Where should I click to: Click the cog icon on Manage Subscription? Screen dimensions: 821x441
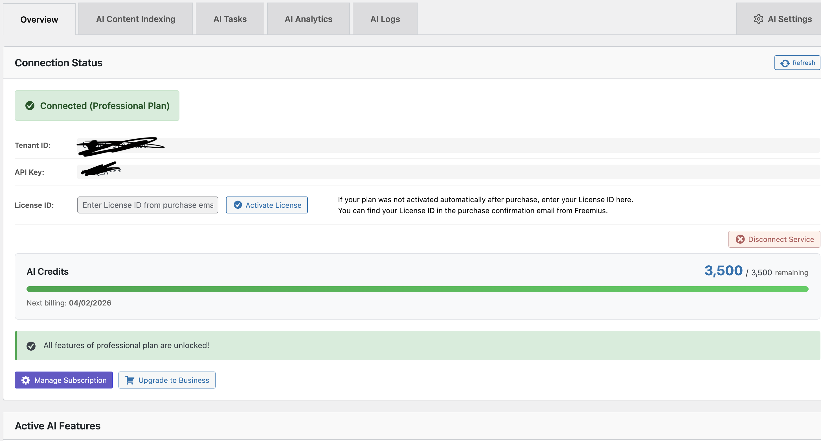coord(26,380)
